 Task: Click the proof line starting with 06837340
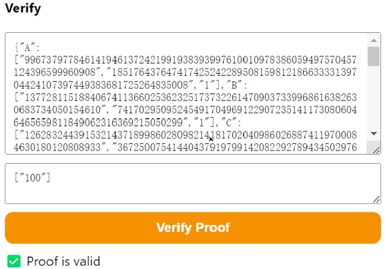point(185,110)
